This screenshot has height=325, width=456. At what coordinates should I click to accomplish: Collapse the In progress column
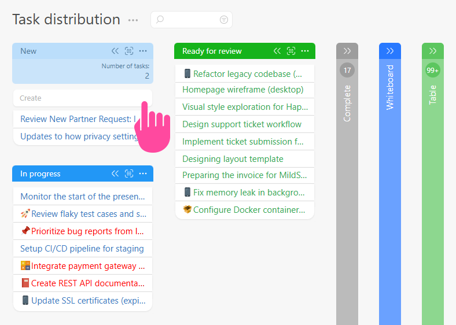pos(115,173)
